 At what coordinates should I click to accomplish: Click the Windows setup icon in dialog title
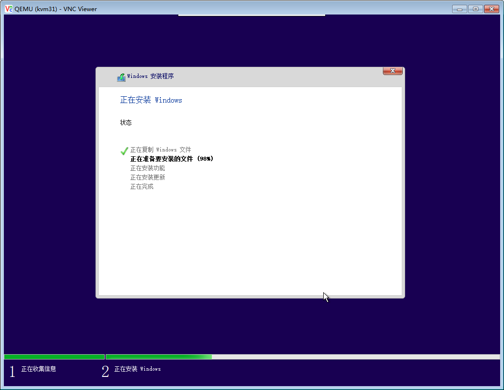(x=121, y=77)
